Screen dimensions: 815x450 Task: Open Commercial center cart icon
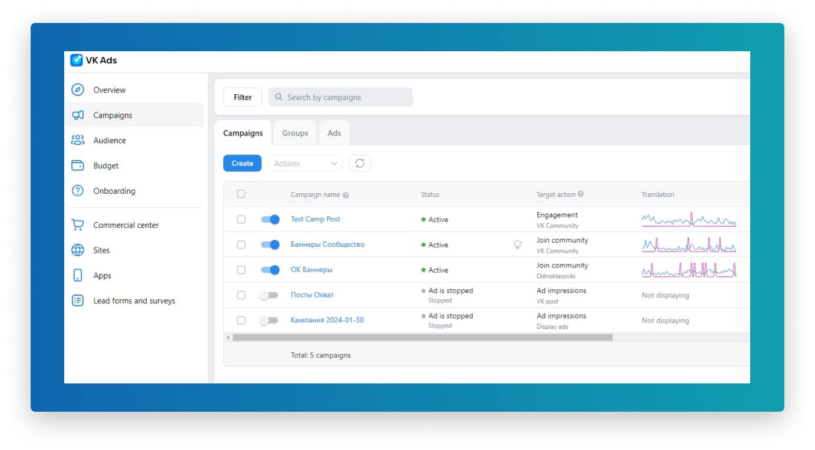pyautogui.click(x=78, y=226)
